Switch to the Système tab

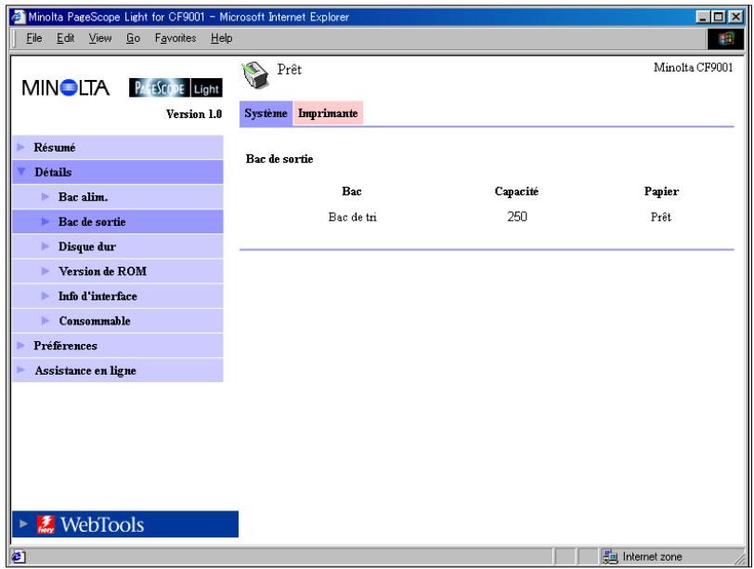(x=266, y=113)
